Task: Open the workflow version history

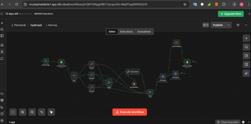Action: click(238, 25)
